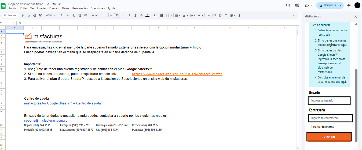The height and width of the screenshot is (150, 362).
Task: Pick the fill color paint bucket
Action: [x=155, y=16]
